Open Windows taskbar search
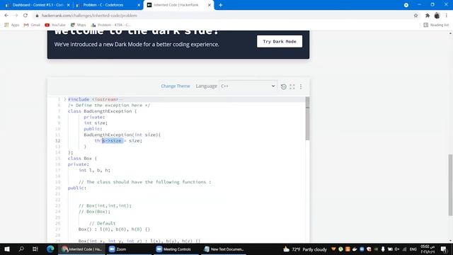The image size is (453, 255). [x=21, y=249]
